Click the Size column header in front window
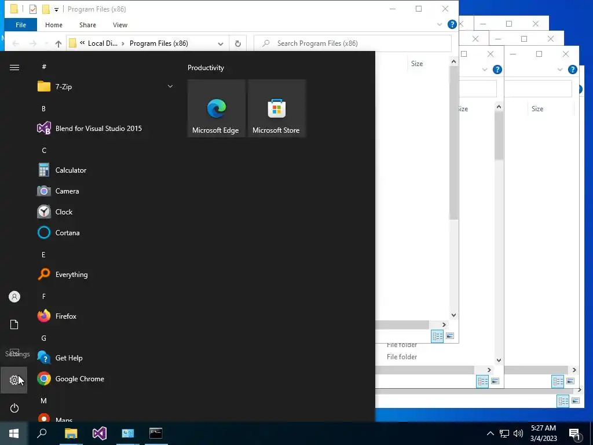 [417, 64]
